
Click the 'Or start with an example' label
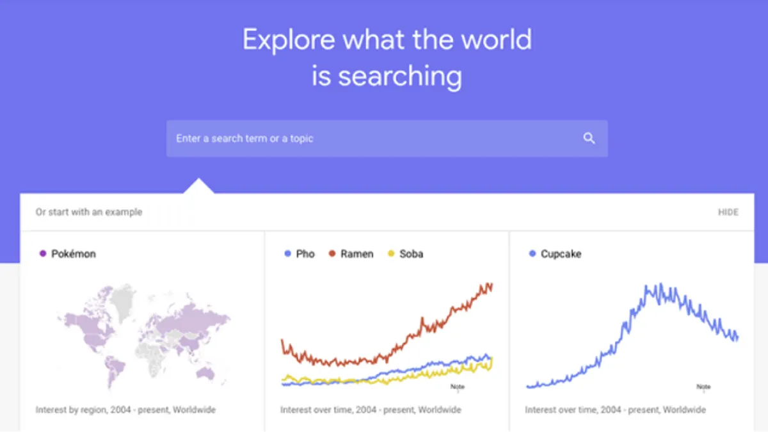(89, 212)
